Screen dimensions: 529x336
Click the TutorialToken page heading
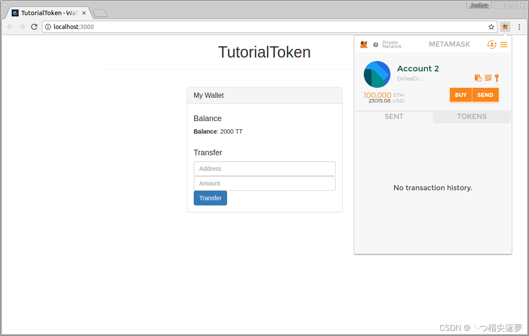[264, 52]
